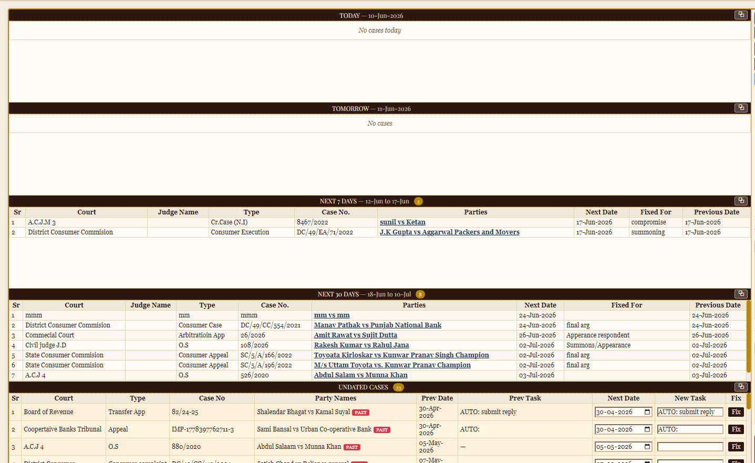Open Amit Rawat vs Sujit Dutta case
The image size is (755, 463).
tap(356, 335)
